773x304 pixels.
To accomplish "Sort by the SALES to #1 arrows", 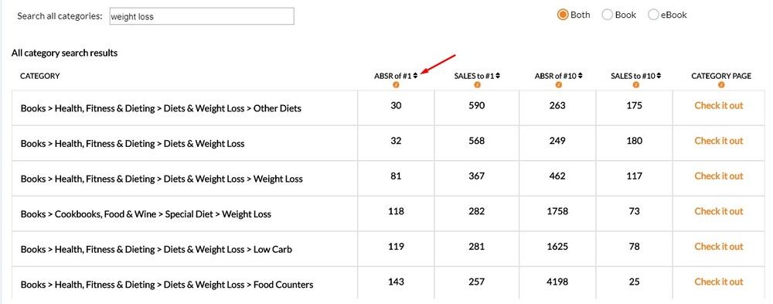I will click(x=498, y=76).
